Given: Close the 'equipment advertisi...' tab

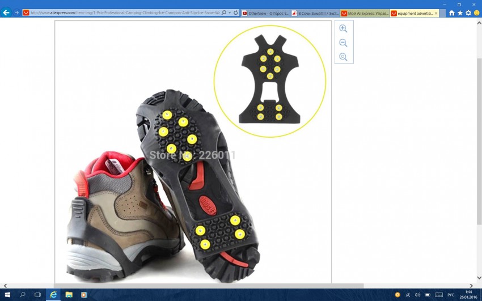Looking at the screenshot, I should click(x=436, y=13).
